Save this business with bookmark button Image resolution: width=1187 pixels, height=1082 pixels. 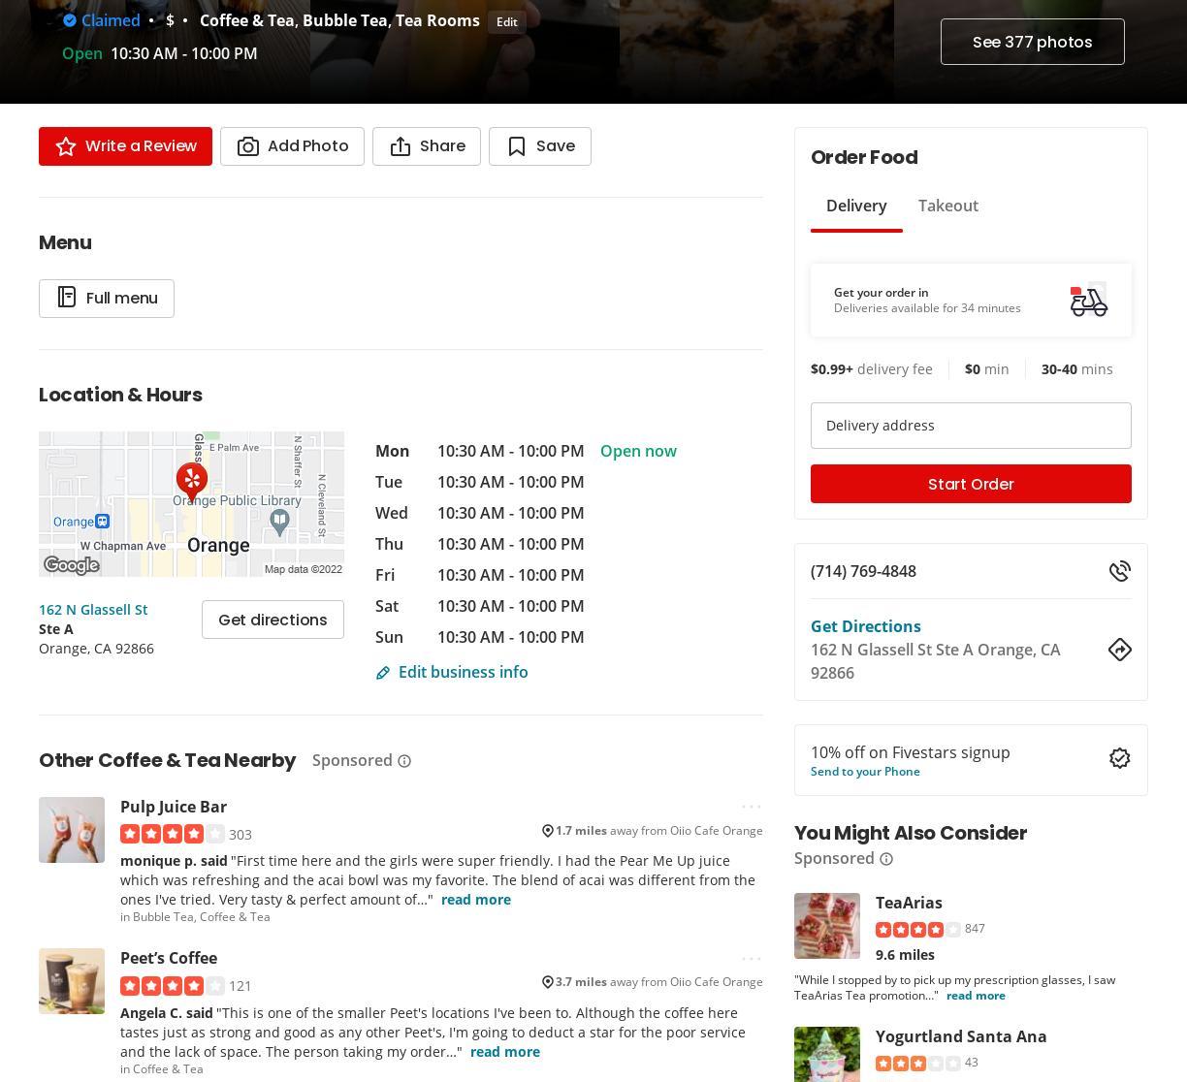pyautogui.click(x=539, y=146)
